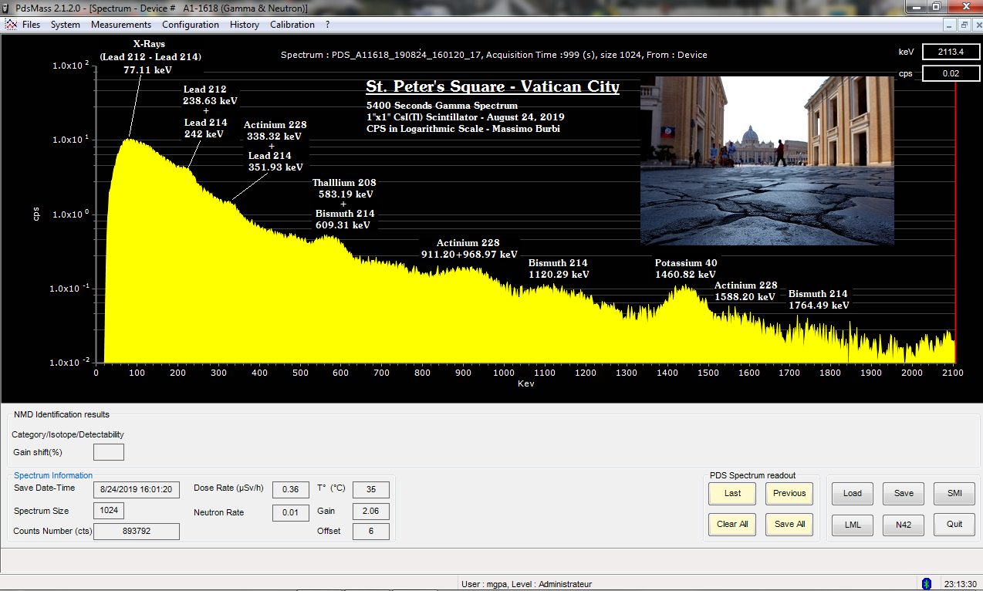Click the Bluetooth icon in the status bar
Viewport: 983px width, 591px height.
(927, 583)
